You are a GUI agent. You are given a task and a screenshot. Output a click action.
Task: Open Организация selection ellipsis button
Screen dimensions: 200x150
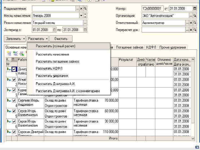[x=191, y=16]
